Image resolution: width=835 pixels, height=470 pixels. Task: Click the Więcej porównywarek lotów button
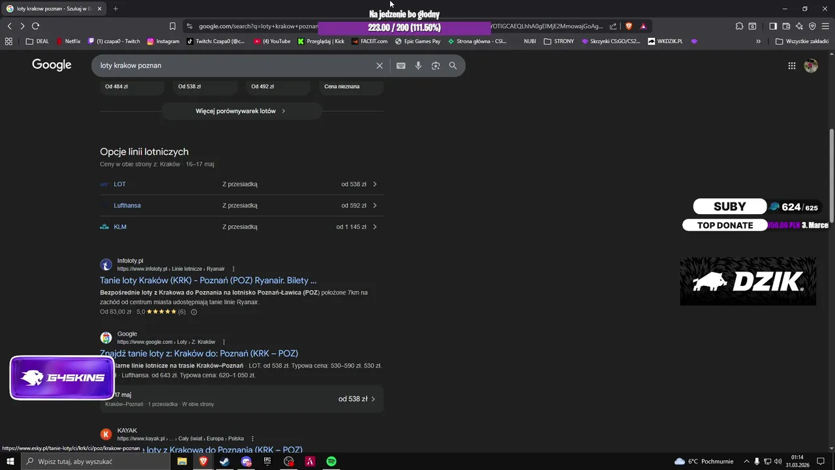click(241, 111)
